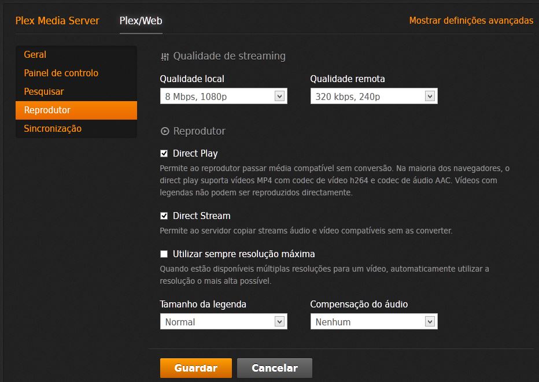This screenshot has height=382, width=539.
Task: Uncheck the Direct Stream checkbox
Action: point(164,216)
